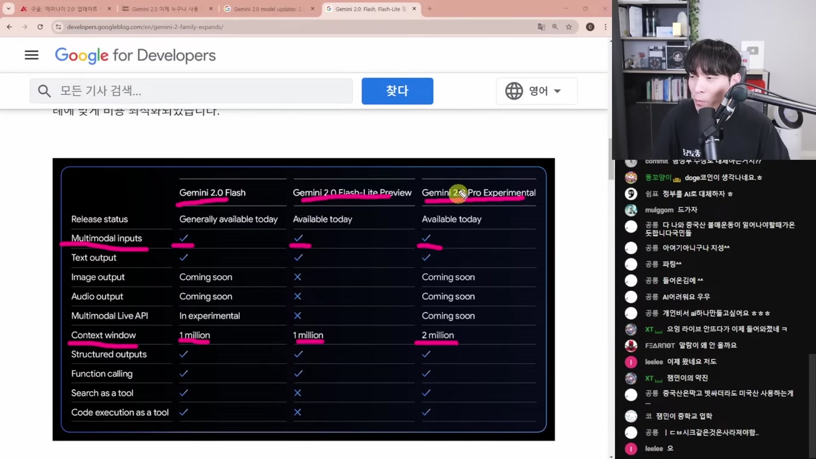Click Flash-Lite X mark for Search as a tool

point(297,393)
